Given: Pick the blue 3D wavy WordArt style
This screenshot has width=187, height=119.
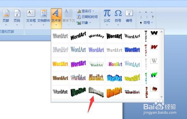Looking at the screenshot, I should (x=114, y=78).
